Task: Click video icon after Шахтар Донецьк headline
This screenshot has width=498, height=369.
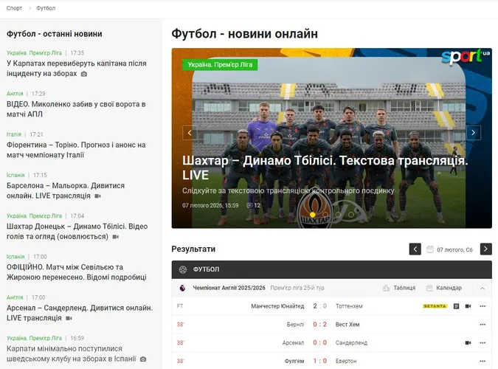Action: [x=116, y=237]
